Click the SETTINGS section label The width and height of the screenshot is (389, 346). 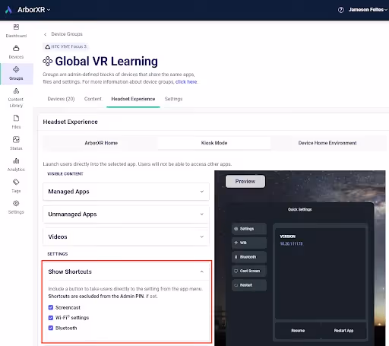click(x=58, y=254)
